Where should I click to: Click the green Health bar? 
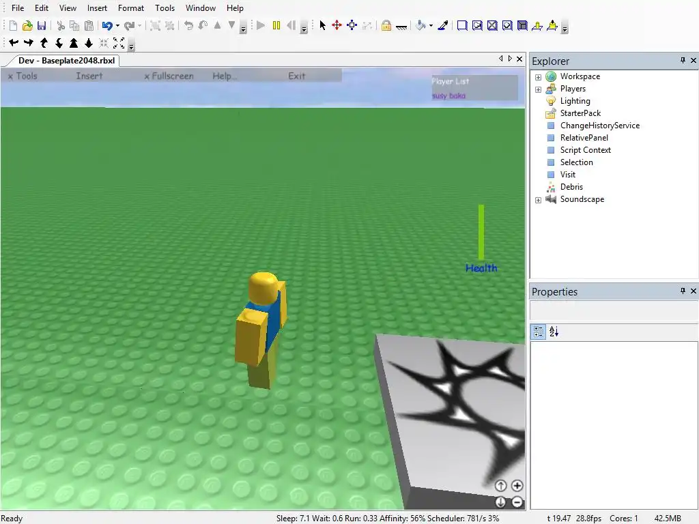pos(481,232)
